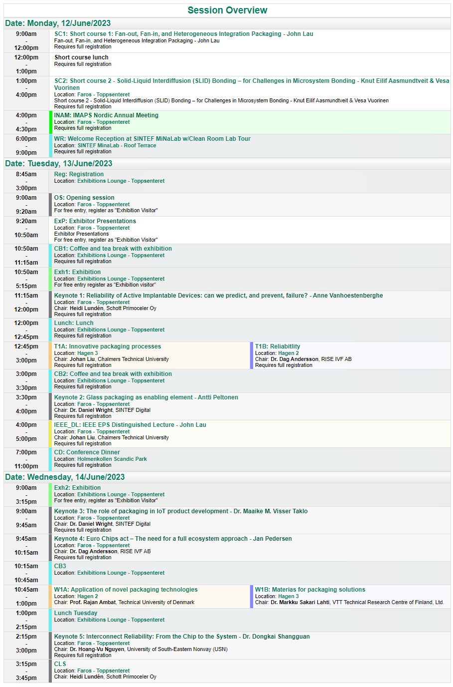This screenshot has height=687, width=453.
Task: Click chair 'Dr. Daniel Wright' in Keynote 2 row
Action: 91,410
